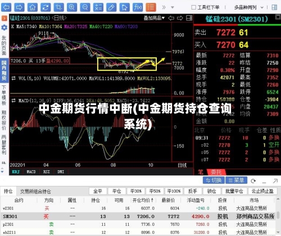Select the RSI indicator tab

tap(47, 171)
